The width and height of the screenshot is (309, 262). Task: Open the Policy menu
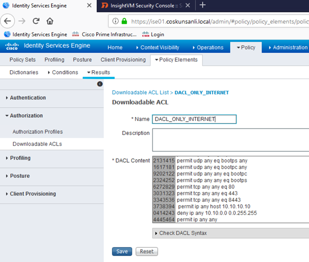(246, 47)
